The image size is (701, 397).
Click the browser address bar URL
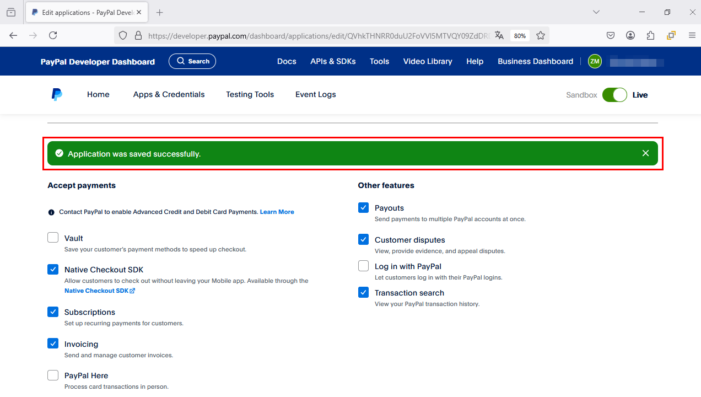click(319, 35)
